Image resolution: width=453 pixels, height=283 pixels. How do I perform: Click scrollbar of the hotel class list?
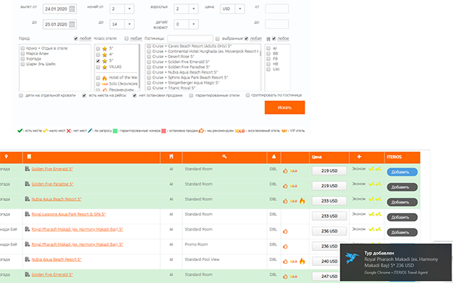[139, 67]
